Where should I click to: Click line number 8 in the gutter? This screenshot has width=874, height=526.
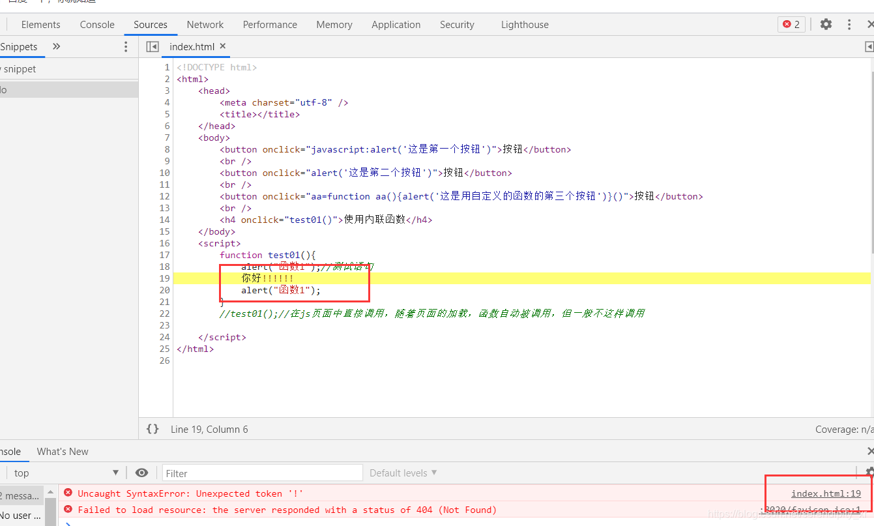point(167,149)
